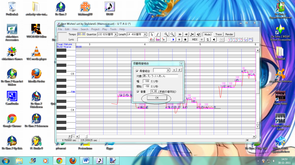This screenshot has width=295, height=165.
Task: Toggle the 母音結合 checkbox
Action: point(137,71)
